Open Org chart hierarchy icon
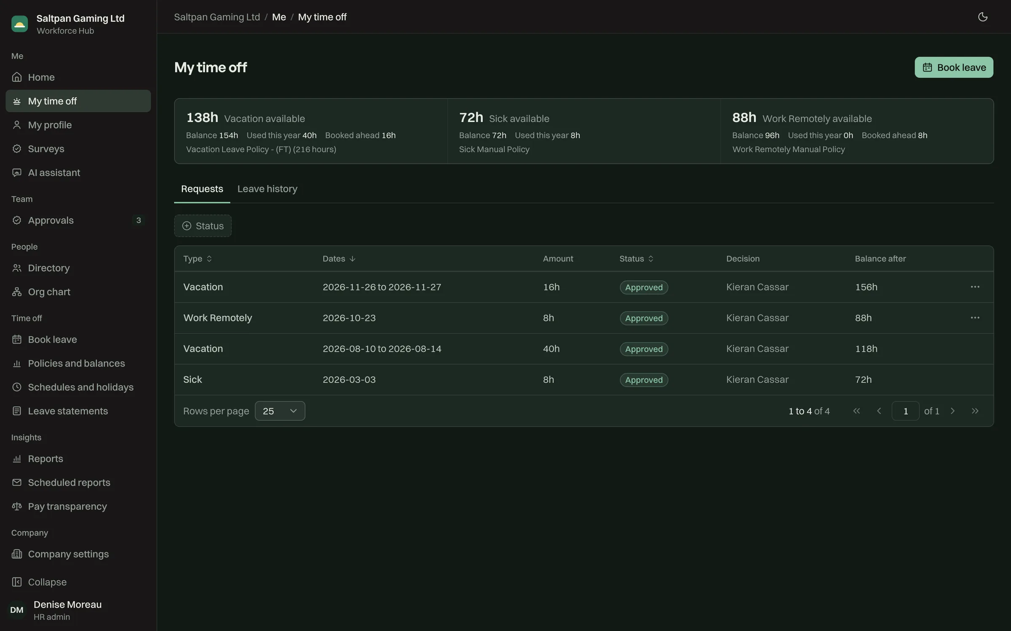Viewport: 1011px width, 631px height. click(x=17, y=292)
